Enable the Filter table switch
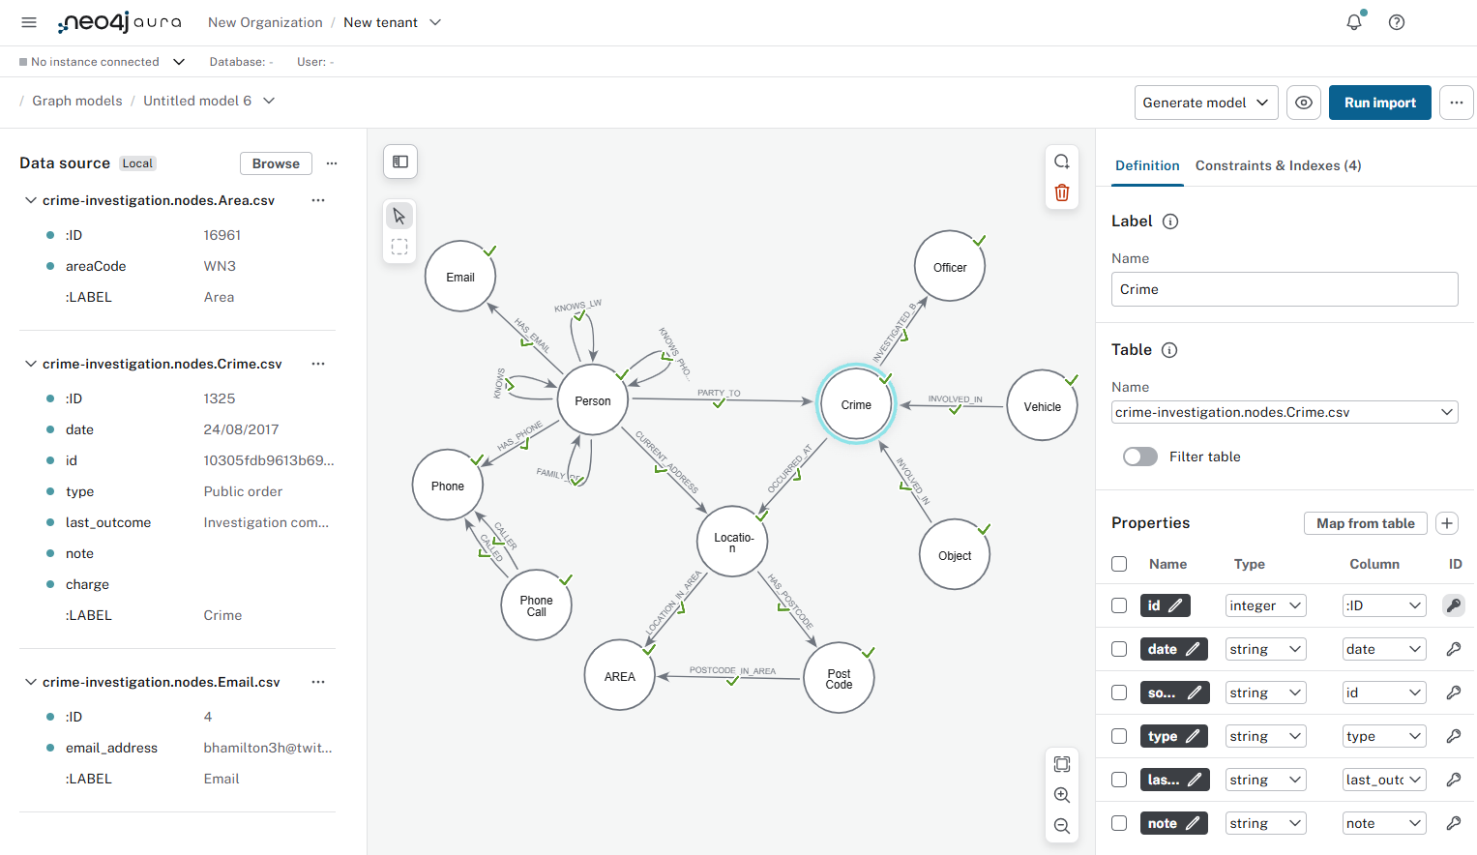This screenshot has width=1477, height=855. [1140, 457]
